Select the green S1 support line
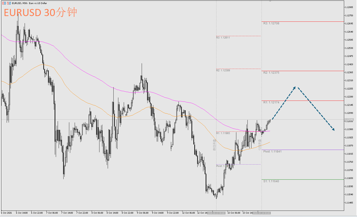This screenshot has width=357, height=217. (x=303, y=179)
